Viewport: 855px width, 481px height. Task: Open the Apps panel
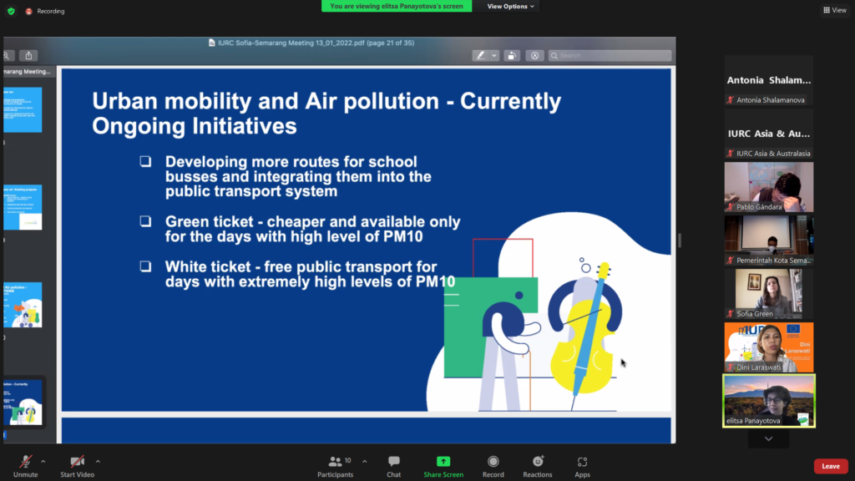click(582, 462)
